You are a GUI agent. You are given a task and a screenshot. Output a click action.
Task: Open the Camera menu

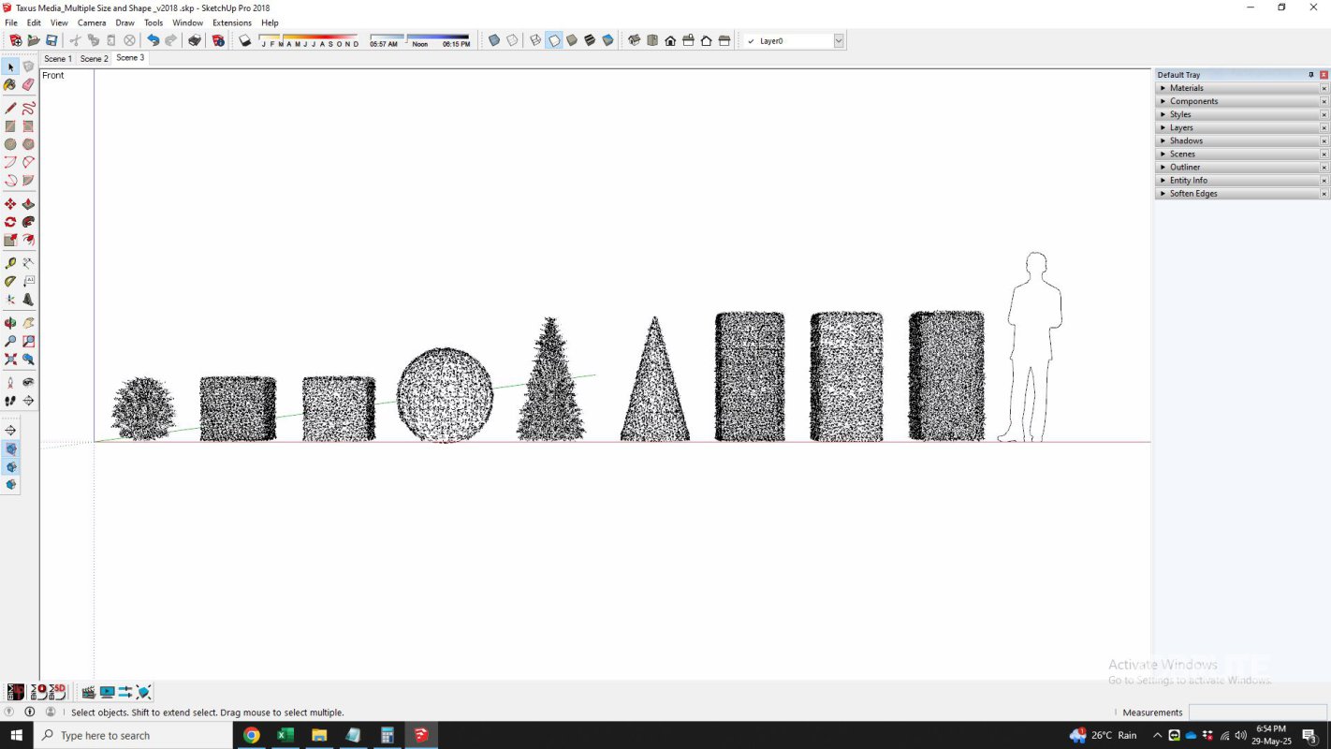click(x=91, y=22)
